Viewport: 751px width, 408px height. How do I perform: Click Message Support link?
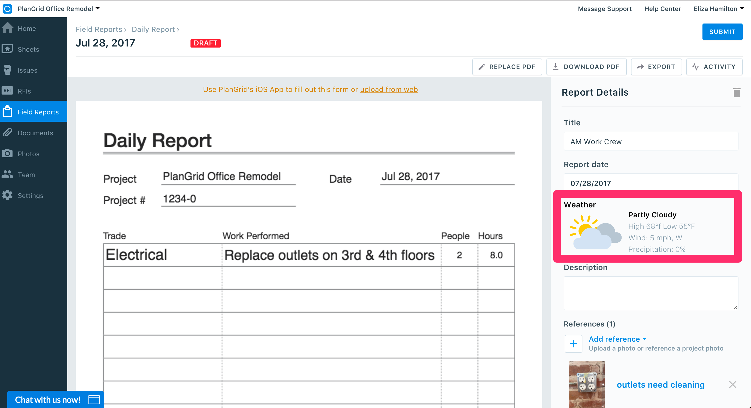click(605, 9)
